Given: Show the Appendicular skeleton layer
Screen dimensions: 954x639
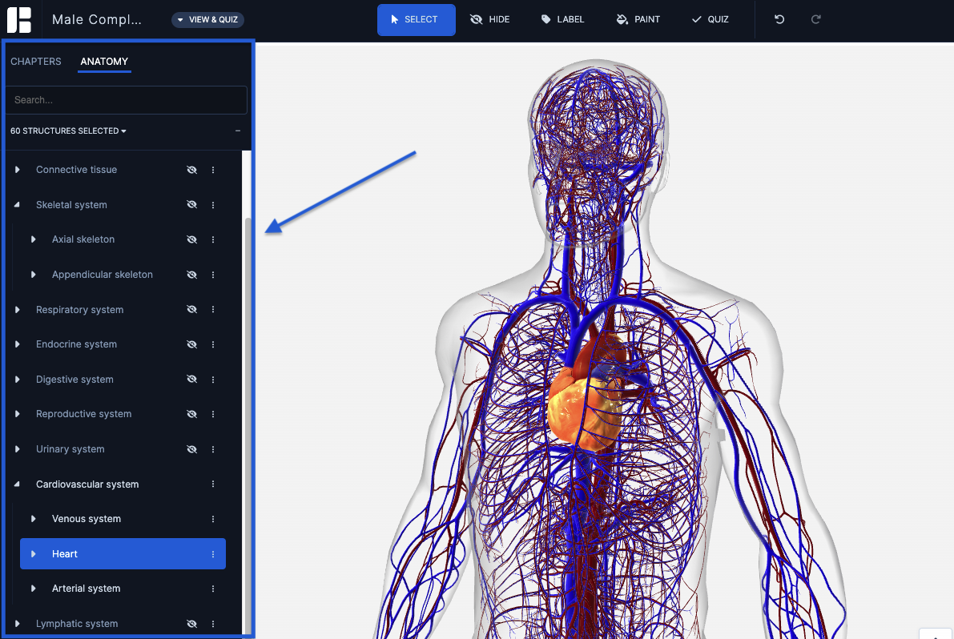Looking at the screenshot, I should click(191, 275).
